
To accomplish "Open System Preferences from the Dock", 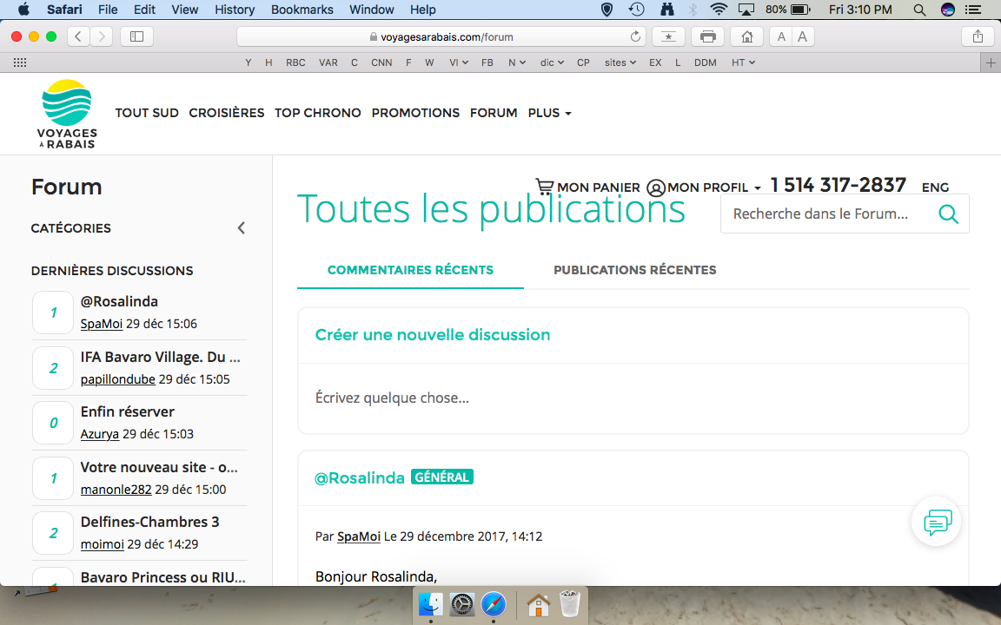I will [x=462, y=604].
